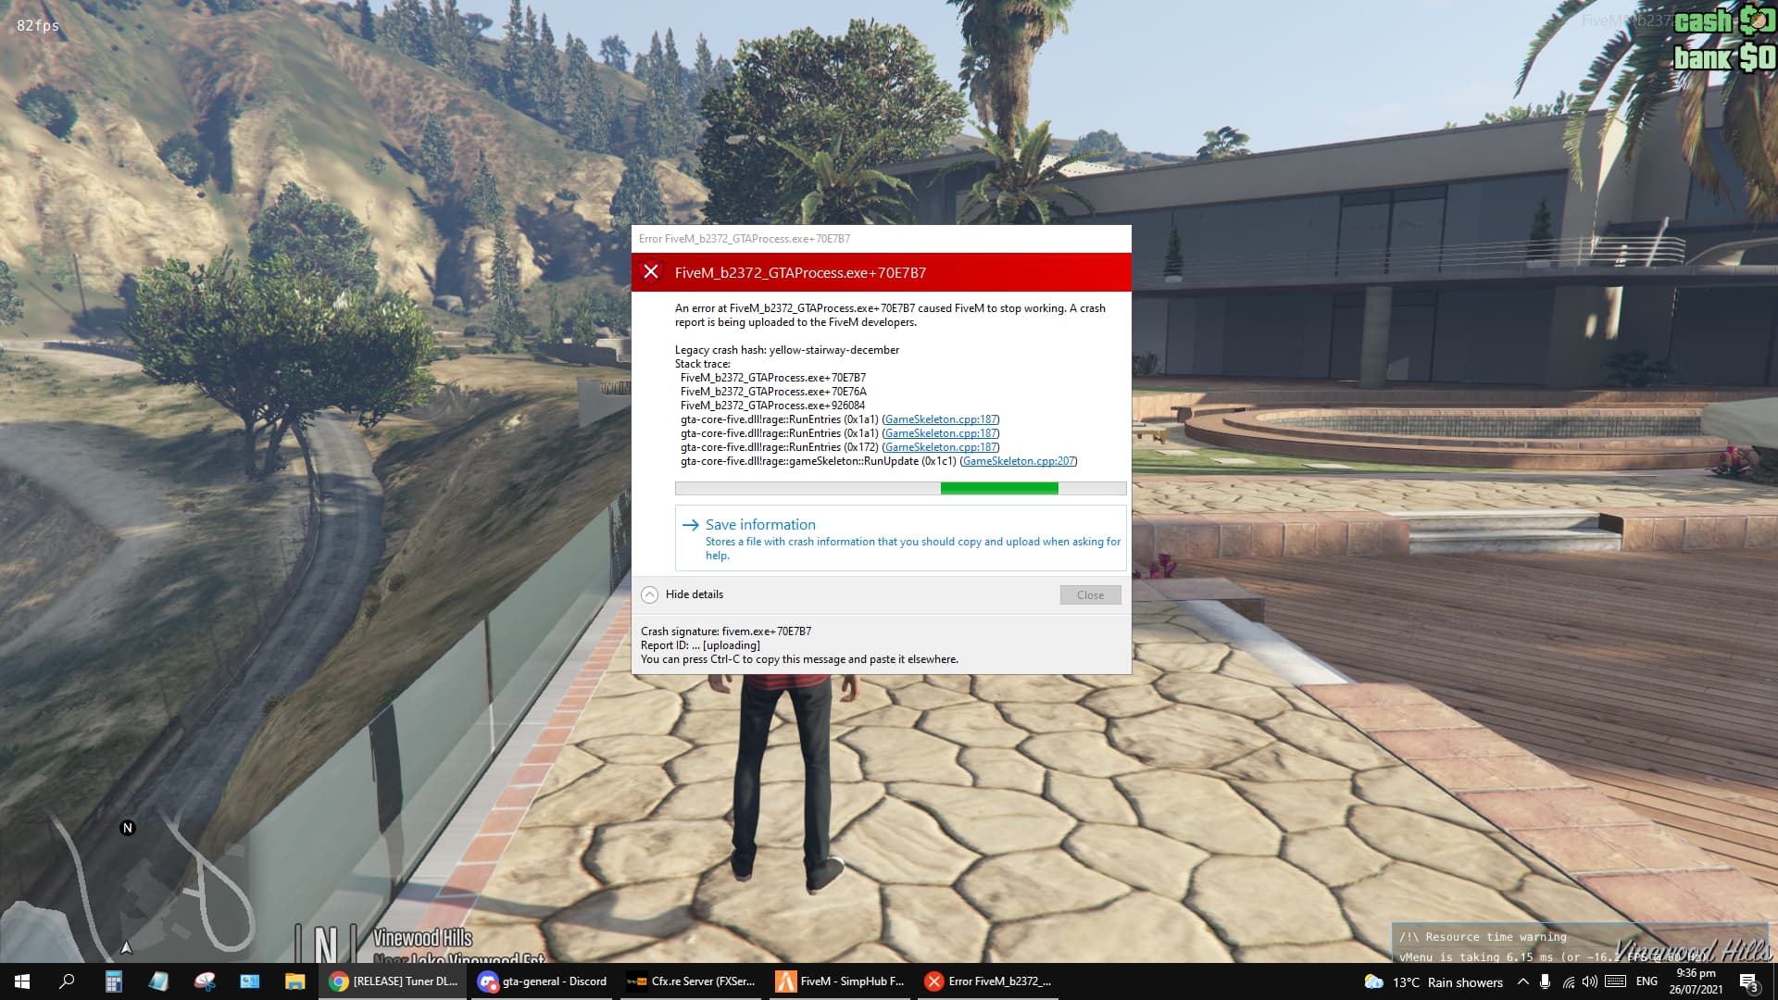Click the error dialog title bar
The height and width of the screenshot is (1000, 1778).
(881, 238)
